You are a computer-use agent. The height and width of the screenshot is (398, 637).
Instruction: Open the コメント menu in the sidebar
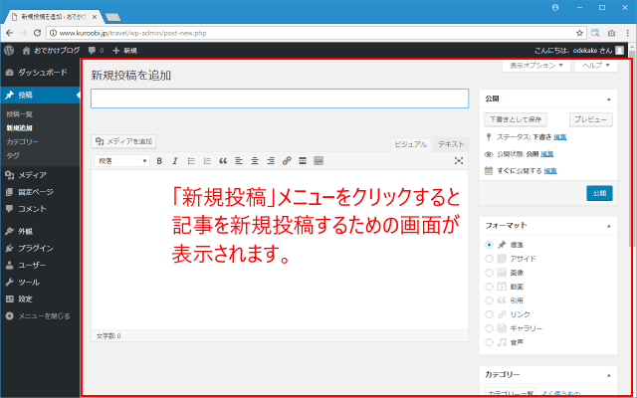(40, 209)
